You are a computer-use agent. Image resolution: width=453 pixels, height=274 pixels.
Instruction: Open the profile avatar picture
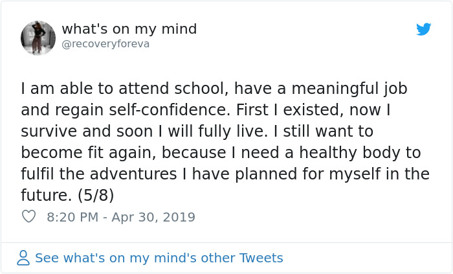38,38
